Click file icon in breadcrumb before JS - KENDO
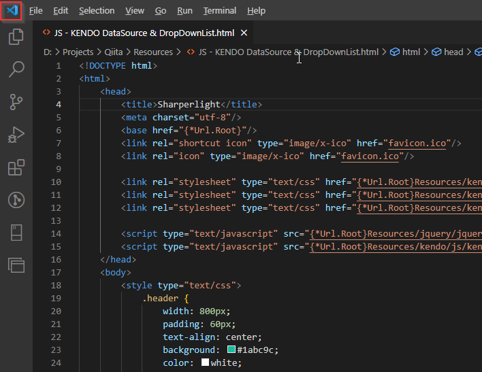The height and width of the screenshot is (372, 482). [191, 52]
